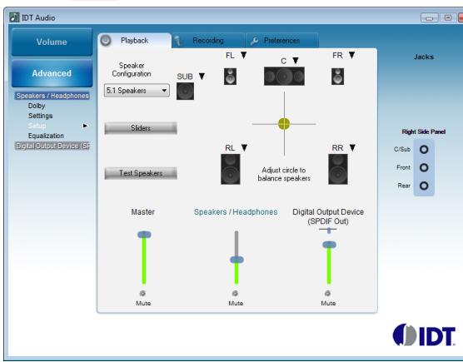This screenshot has width=463, height=362.
Task: Select Settings in the sidebar
Action: click(x=41, y=116)
